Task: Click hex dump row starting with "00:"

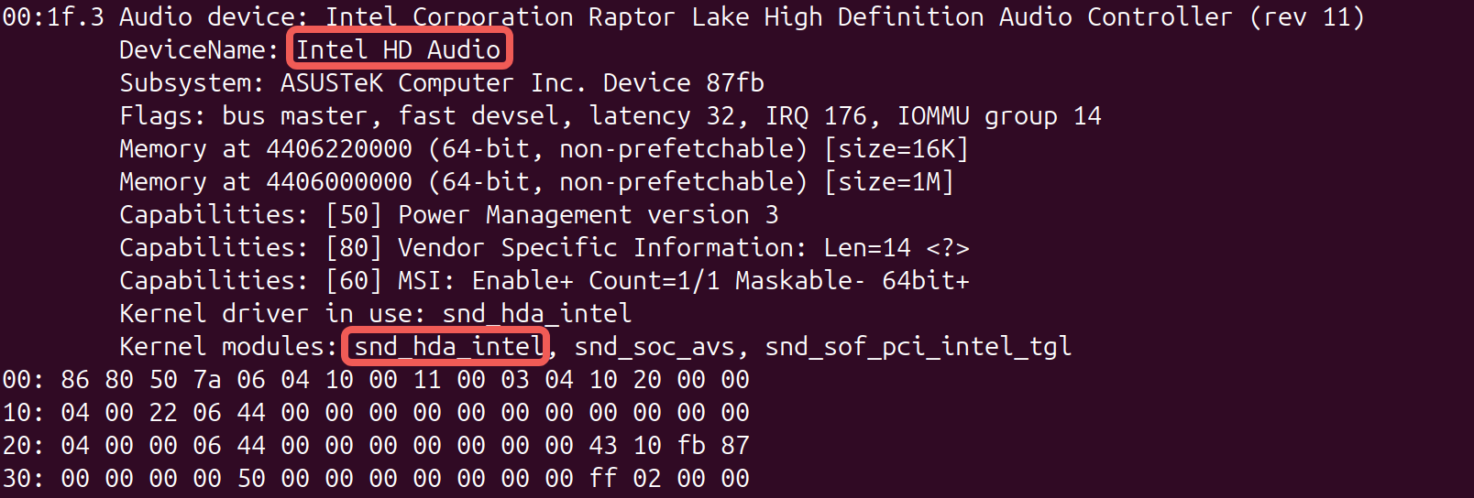Action: [376, 379]
